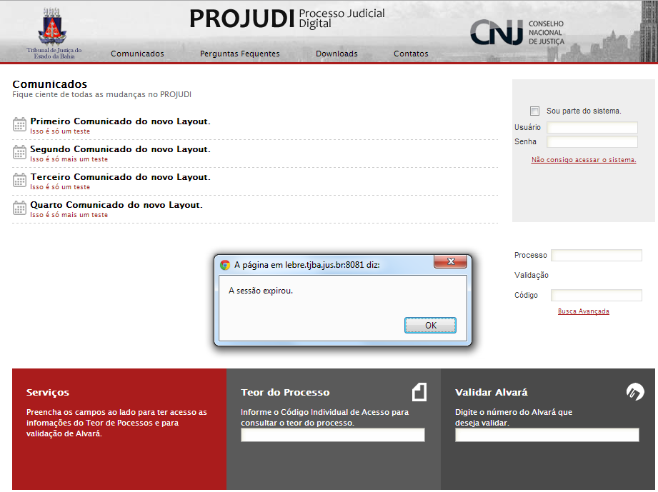
Task: Open 'Primeiro Comunicado do novo Layout' headline
Action: point(121,121)
